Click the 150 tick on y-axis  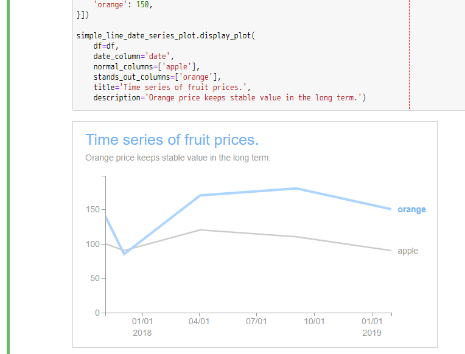point(93,210)
